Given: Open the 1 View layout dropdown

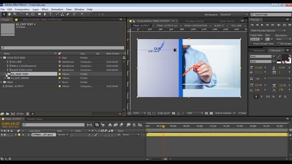Looking at the screenshot, I should pos(242,113).
